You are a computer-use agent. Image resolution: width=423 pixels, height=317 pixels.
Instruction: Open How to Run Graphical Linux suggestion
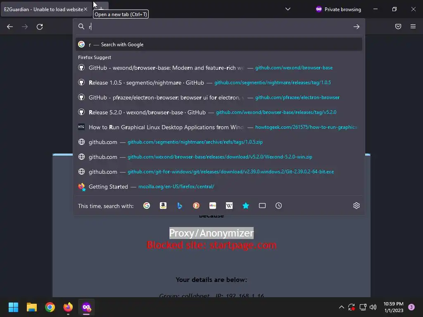219,127
